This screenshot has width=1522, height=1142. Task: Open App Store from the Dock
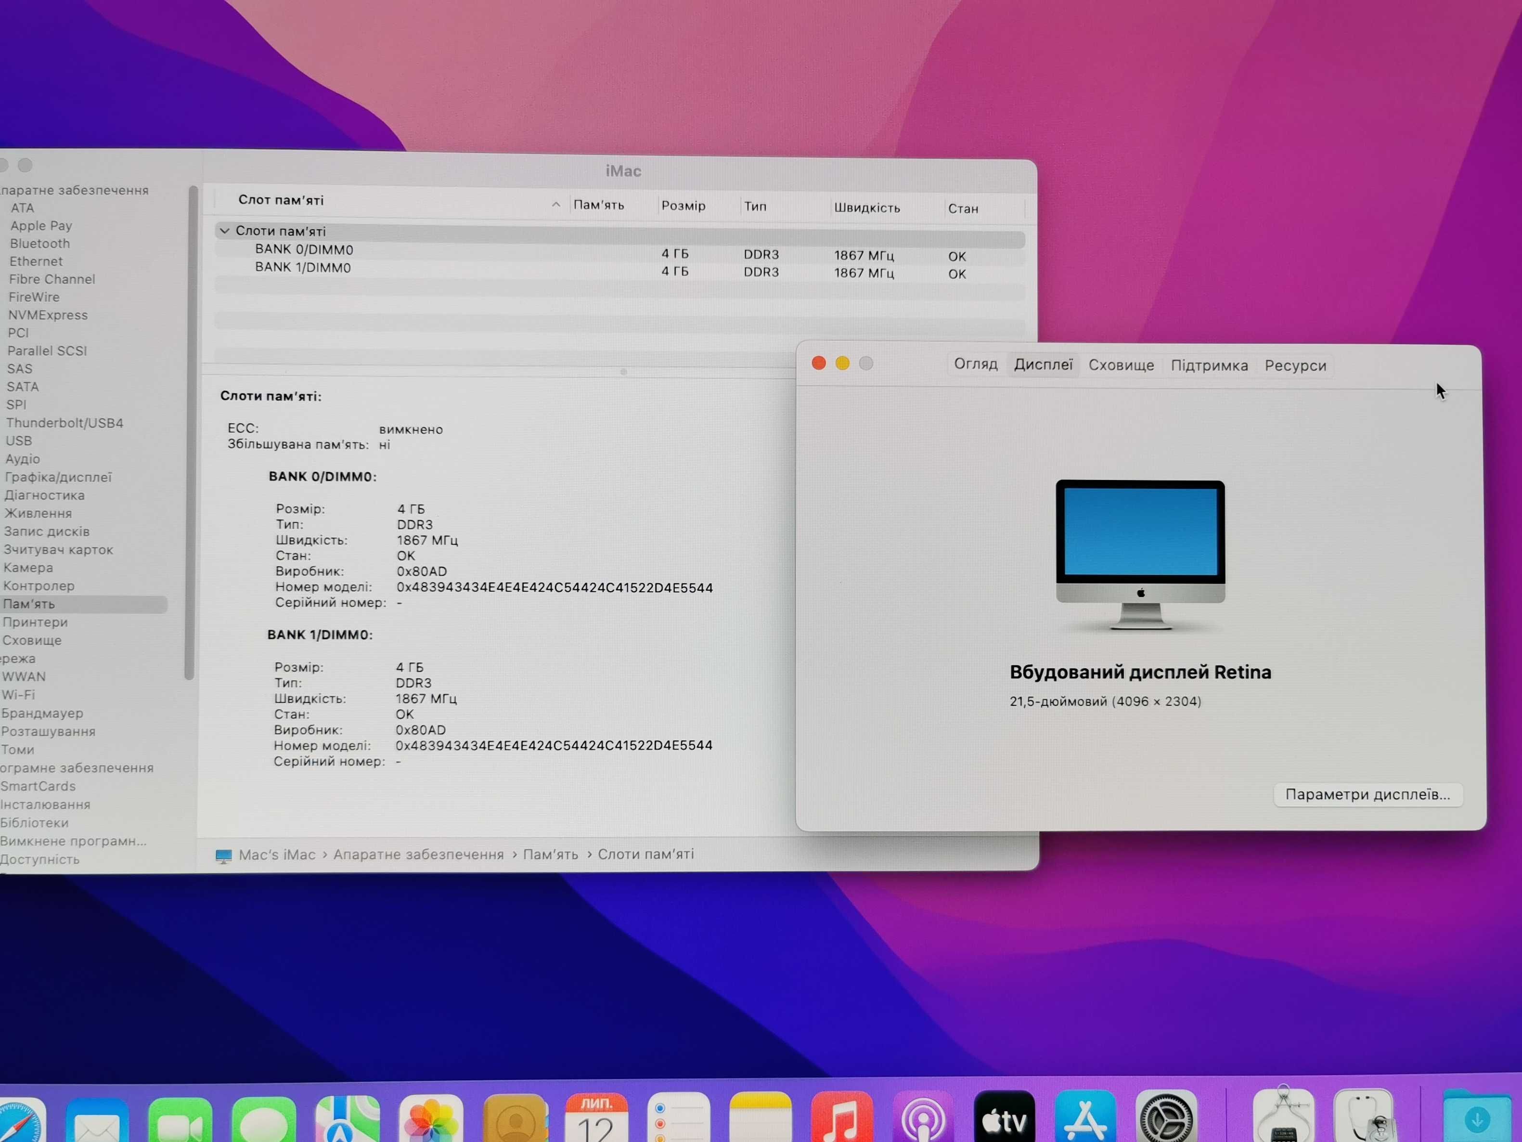(x=1085, y=1116)
